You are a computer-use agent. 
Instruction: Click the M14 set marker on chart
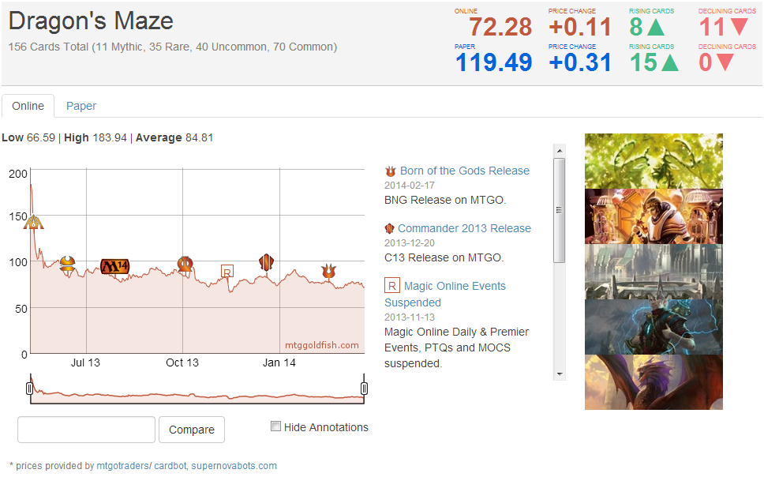[x=114, y=267]
